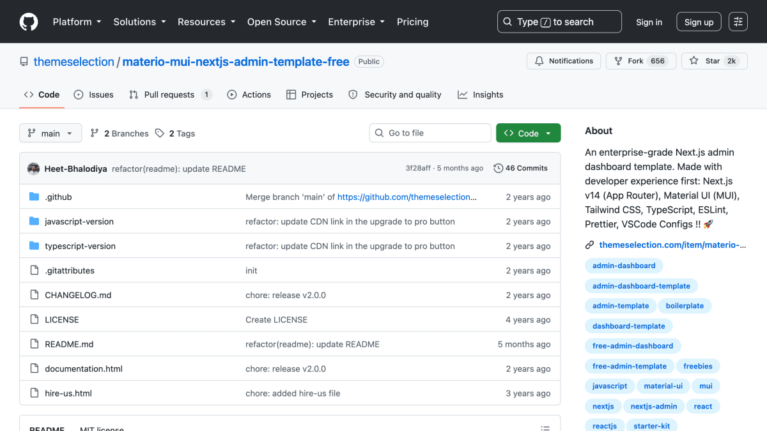Screen dimensions: 767x431
Task: Click the .github folder icon
Action: [x=35, y=197]
